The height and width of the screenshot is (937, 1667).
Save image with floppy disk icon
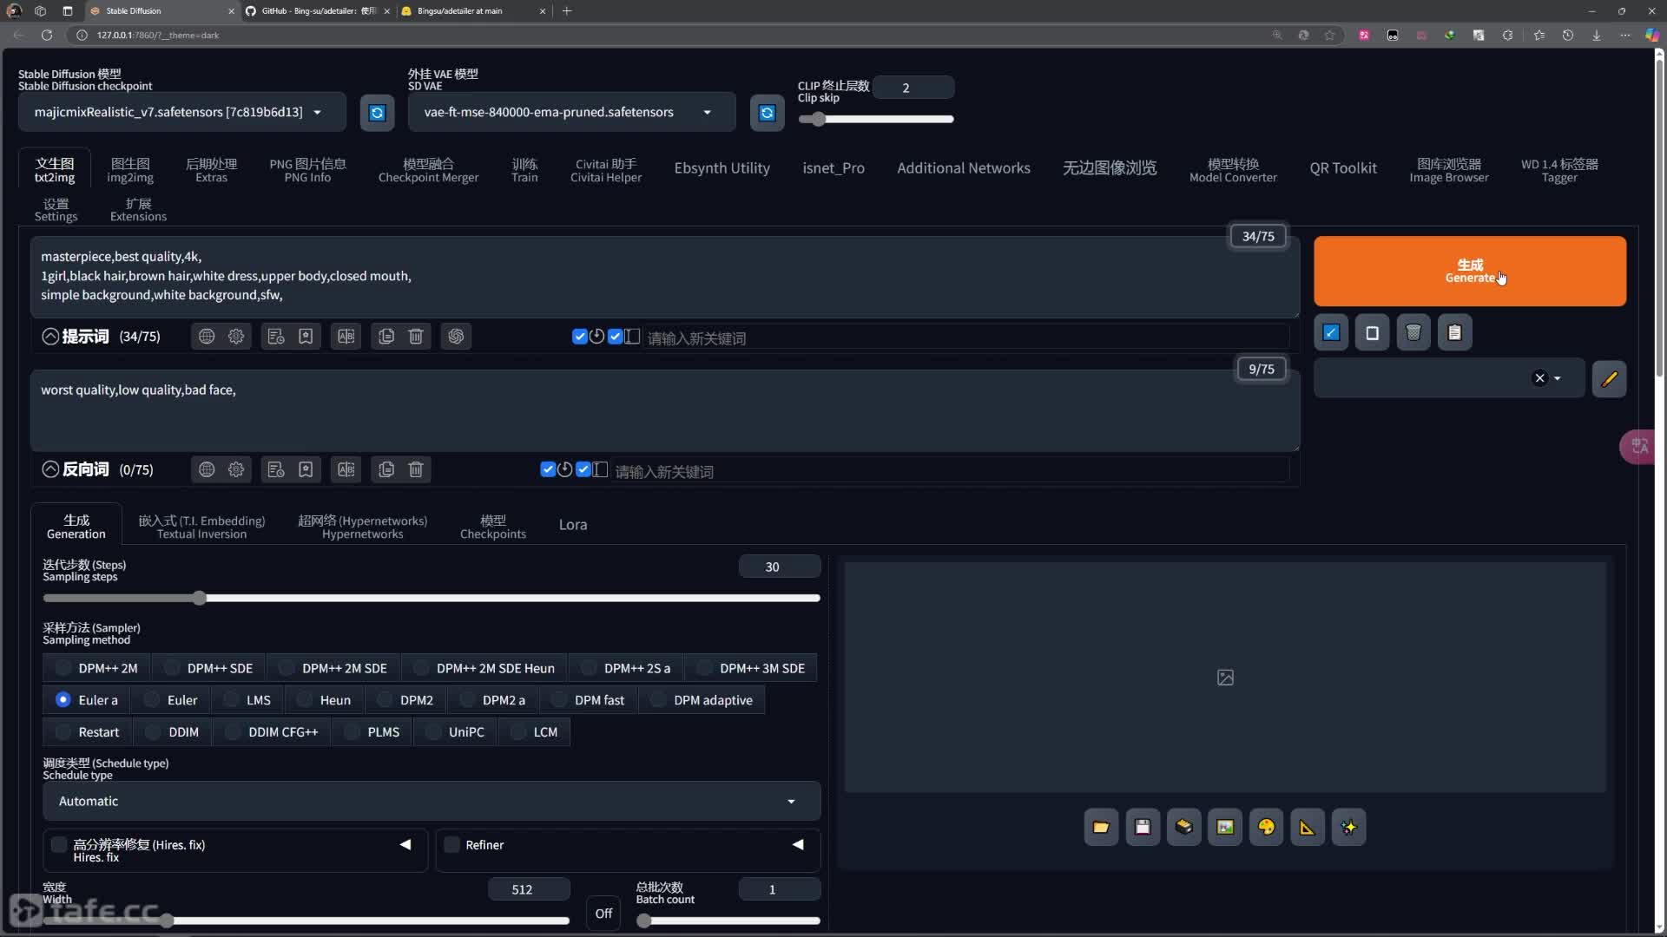1143,828
